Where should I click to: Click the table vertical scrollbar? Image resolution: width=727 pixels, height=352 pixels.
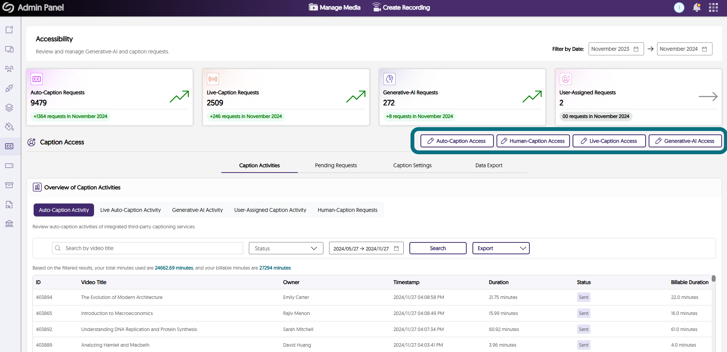click(714, 279)
